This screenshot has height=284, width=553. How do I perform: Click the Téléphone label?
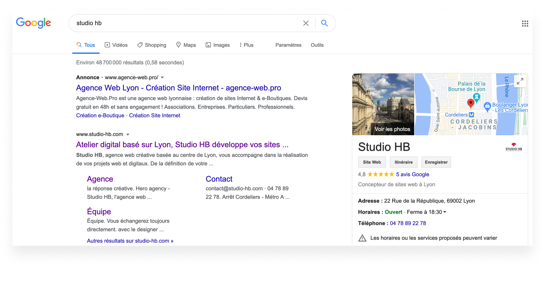tap(374, 223)
